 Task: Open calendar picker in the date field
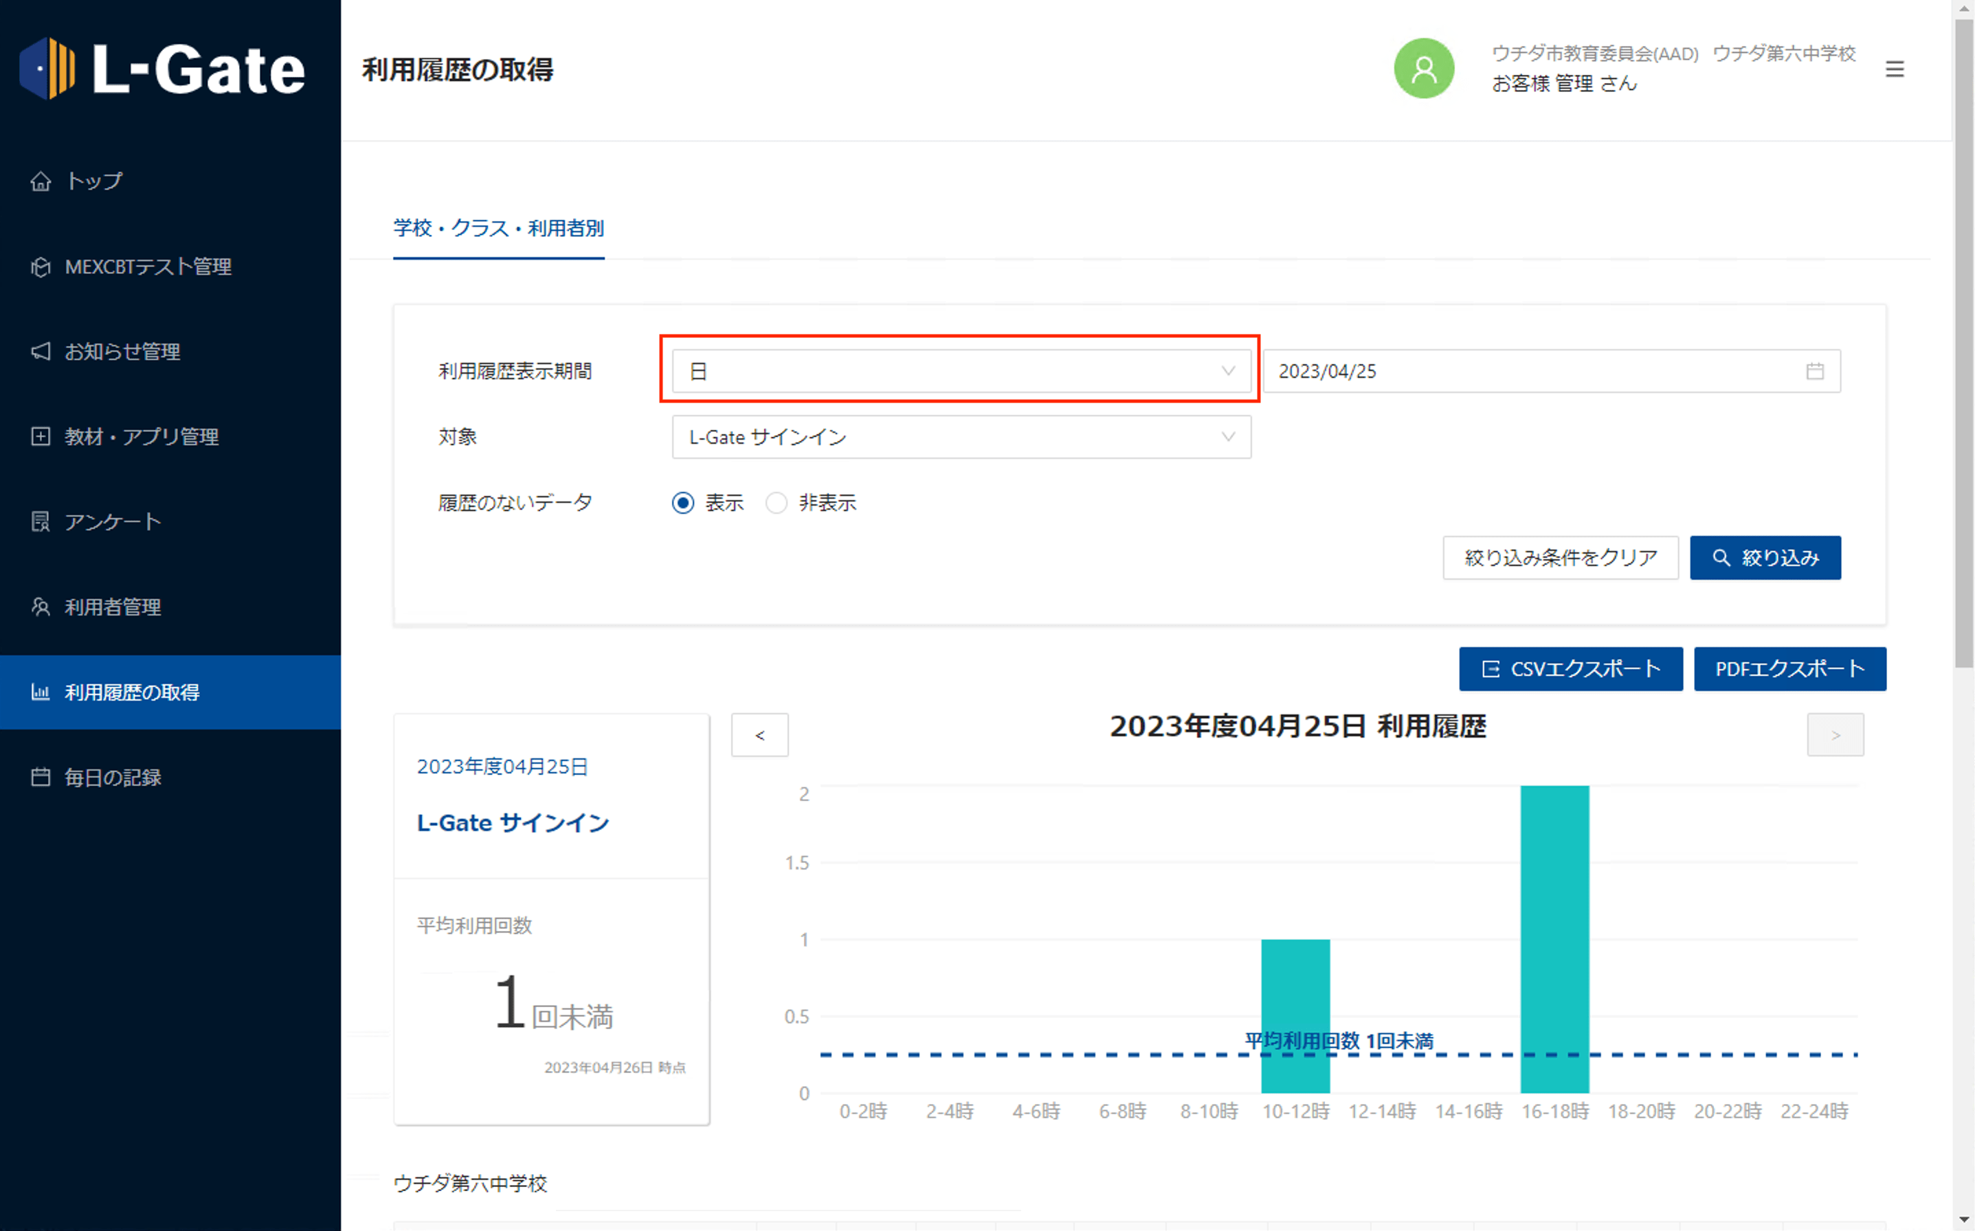(x=1815, y=371)
